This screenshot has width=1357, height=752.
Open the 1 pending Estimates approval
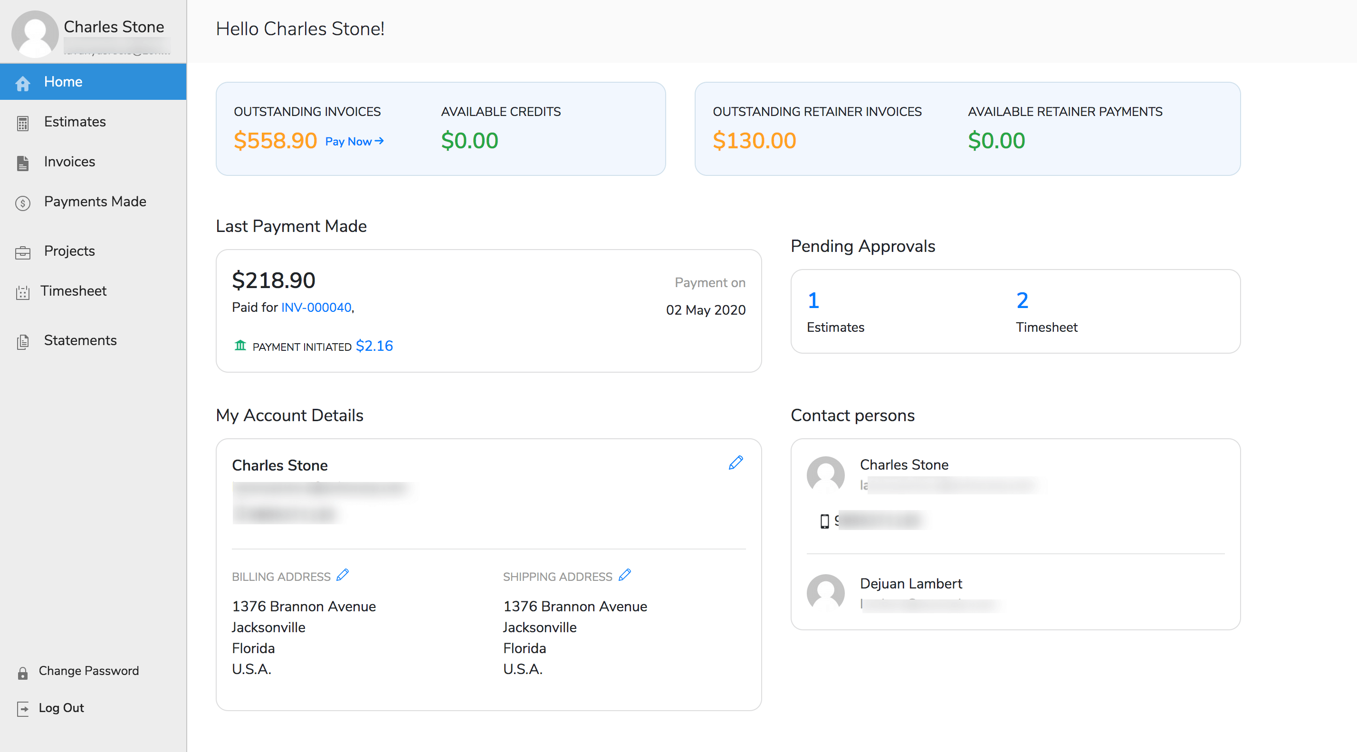pyautogui.click(x=813, y=300)
